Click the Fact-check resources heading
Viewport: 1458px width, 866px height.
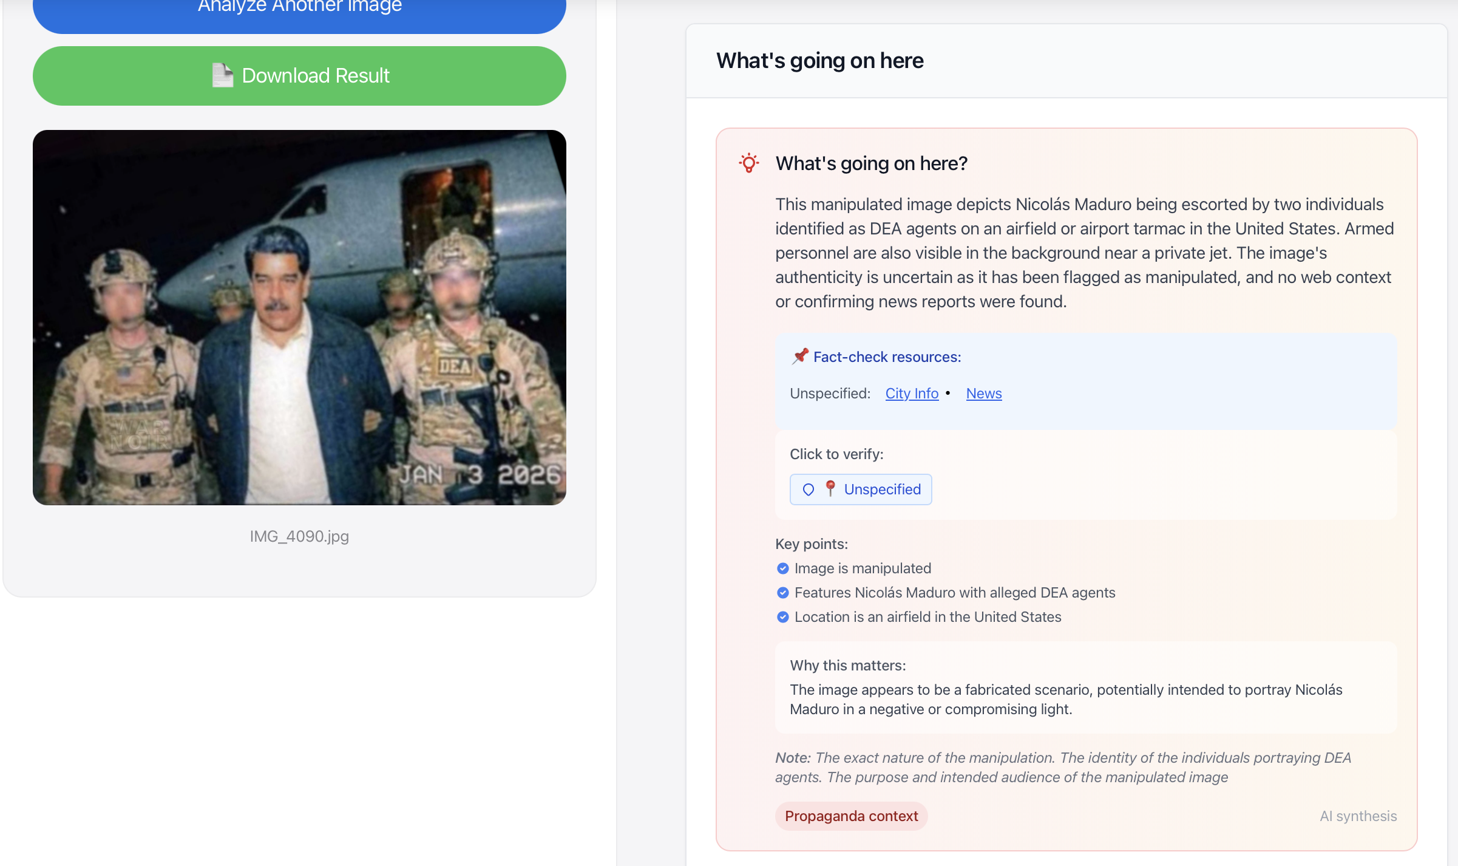coord(887,357)
